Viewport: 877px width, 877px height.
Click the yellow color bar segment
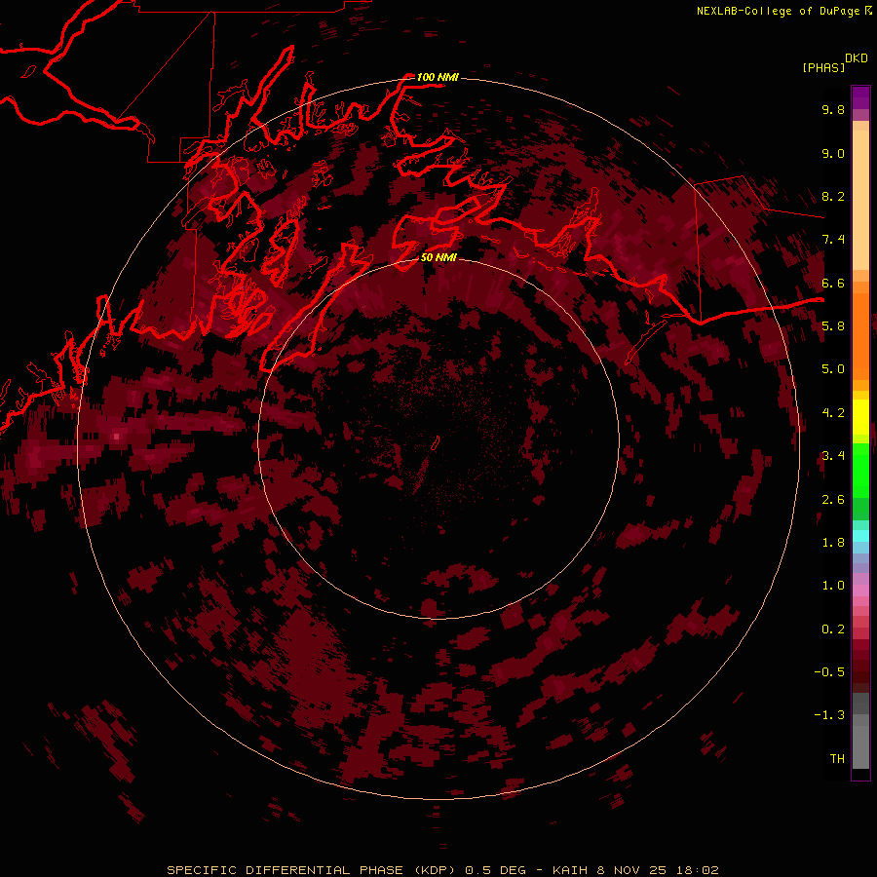[860, 417]
